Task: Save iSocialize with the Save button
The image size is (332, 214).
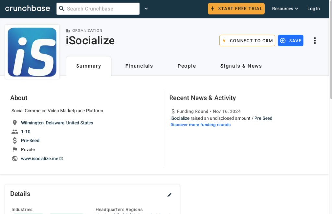Action: [x=290, y=41]
